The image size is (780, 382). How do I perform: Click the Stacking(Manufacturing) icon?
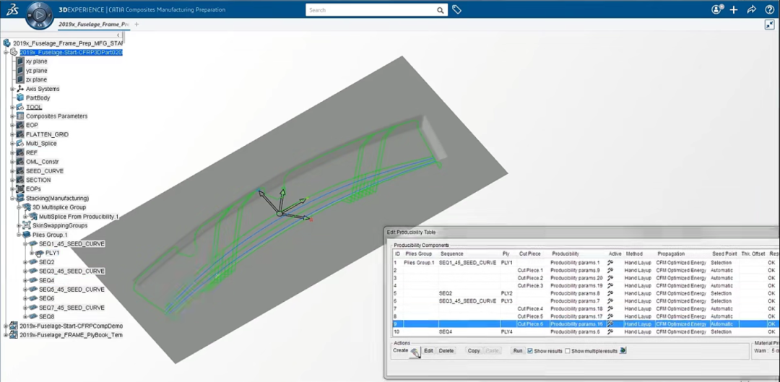(x=20, y=198)
